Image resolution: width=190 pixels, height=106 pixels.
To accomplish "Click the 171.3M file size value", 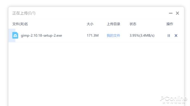I will [x=93, y=36].
